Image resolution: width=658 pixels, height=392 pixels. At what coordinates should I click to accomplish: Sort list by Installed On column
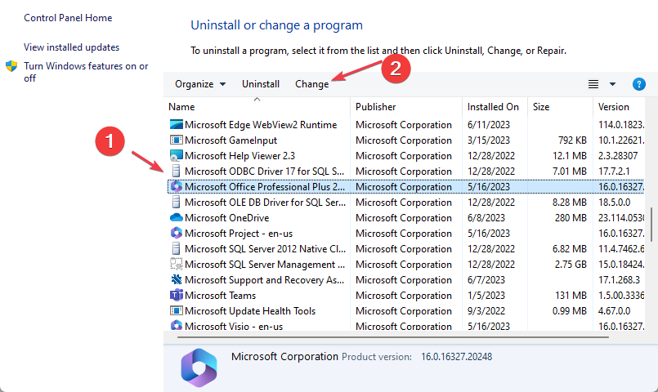(x=493, y=107)
